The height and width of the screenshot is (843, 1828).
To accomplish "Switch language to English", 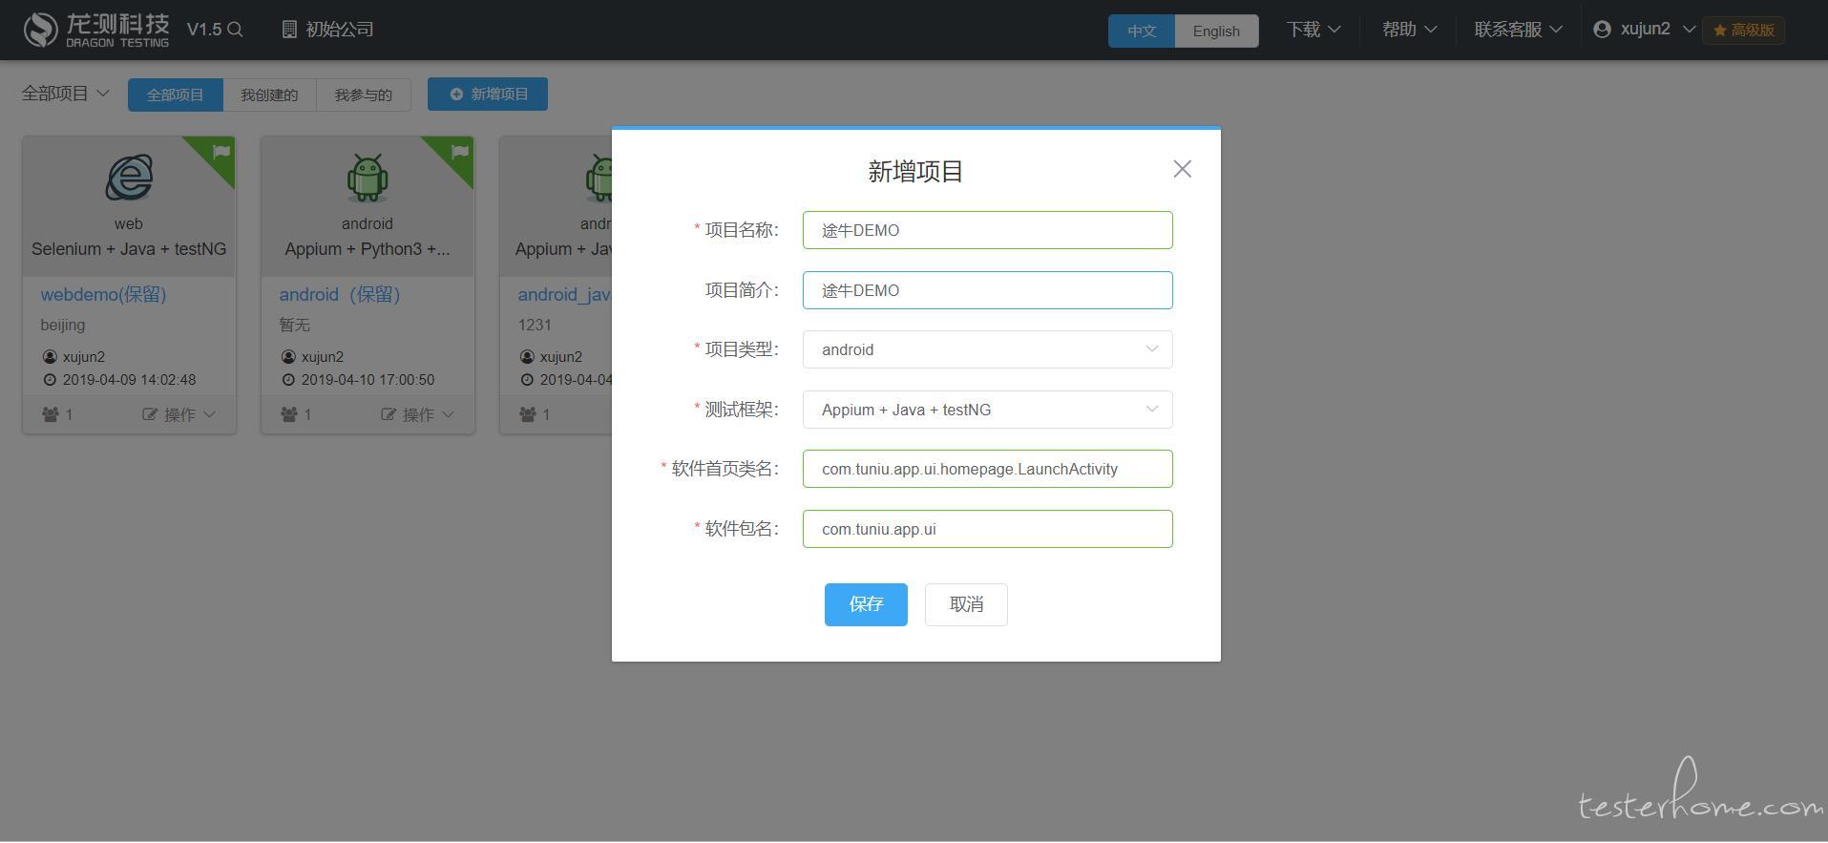I will click(1216, 31).
